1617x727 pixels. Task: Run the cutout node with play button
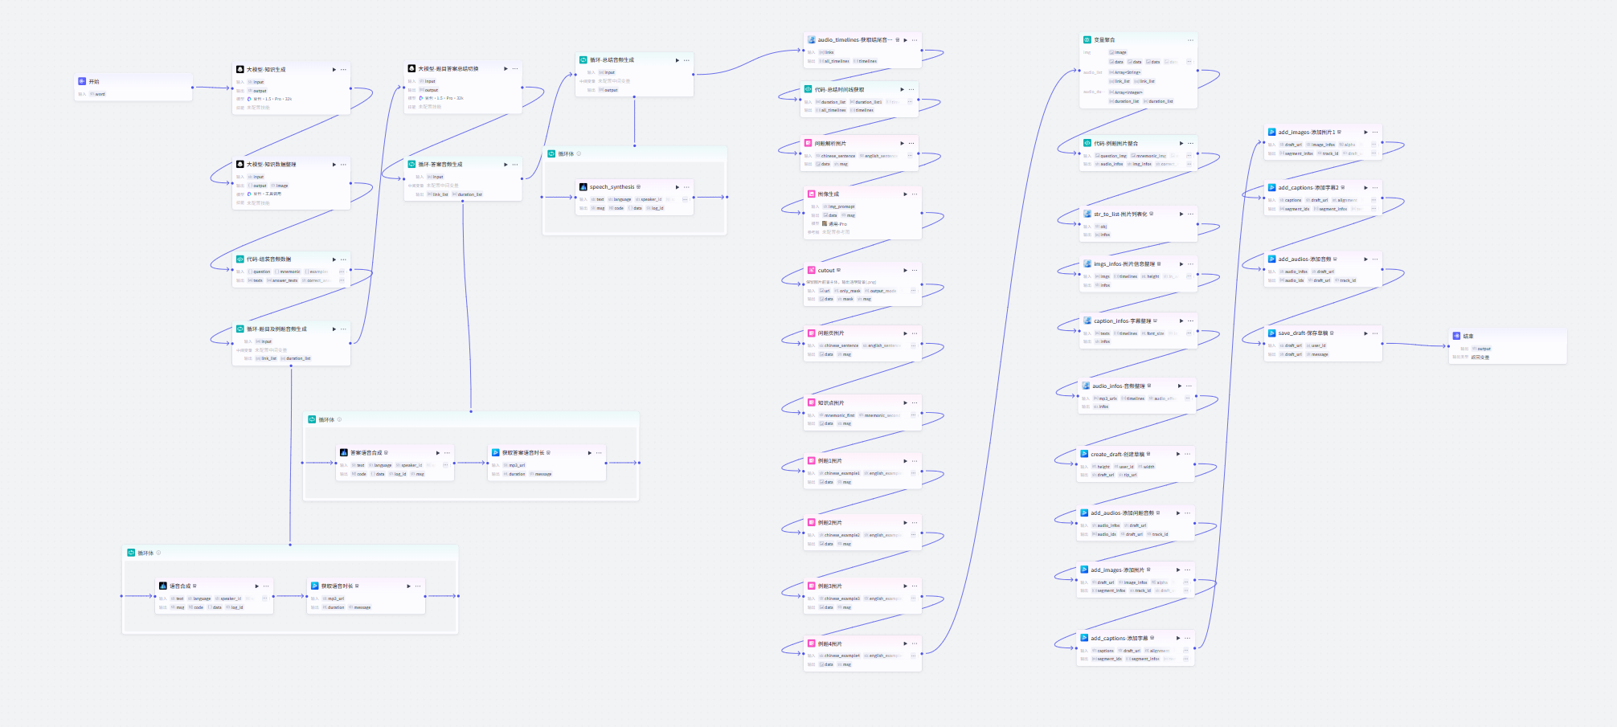[x=905, y=270]
